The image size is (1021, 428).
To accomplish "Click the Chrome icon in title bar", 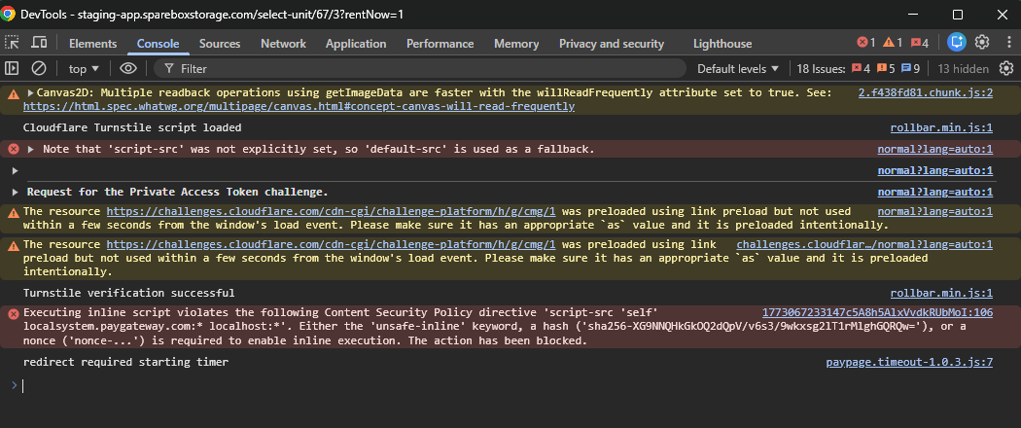I will (x=8, y=14).
